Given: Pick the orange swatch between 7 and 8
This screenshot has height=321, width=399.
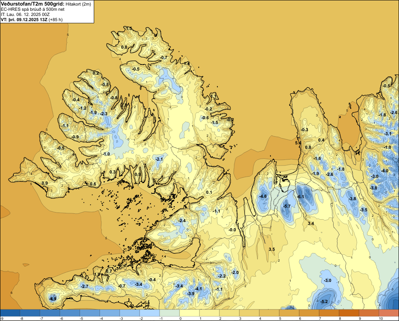Looking at the screenshot, I should tap(329, 313).
